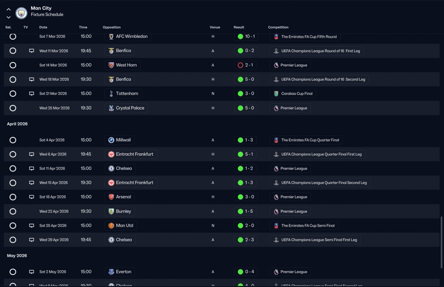Sort by the Competition column header
Screen dimensions: 444x287
[x=278, y=27]
